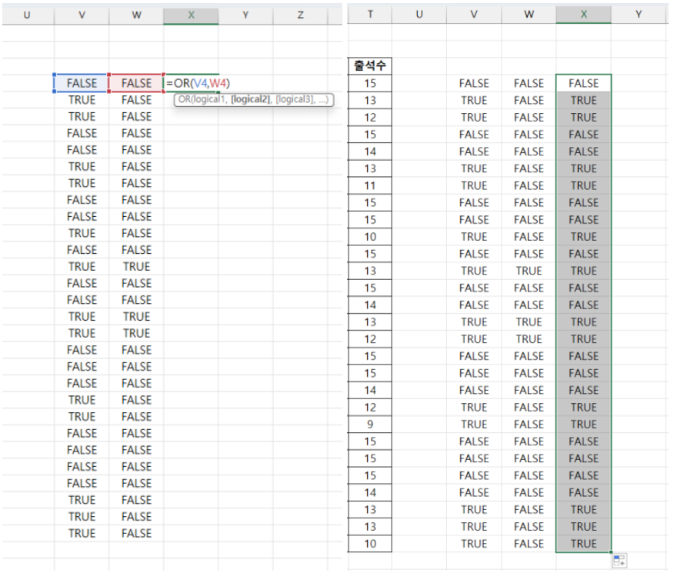Select column W FALSE on the attendance 9 row
674x573 pixels.
click(529, 425)
